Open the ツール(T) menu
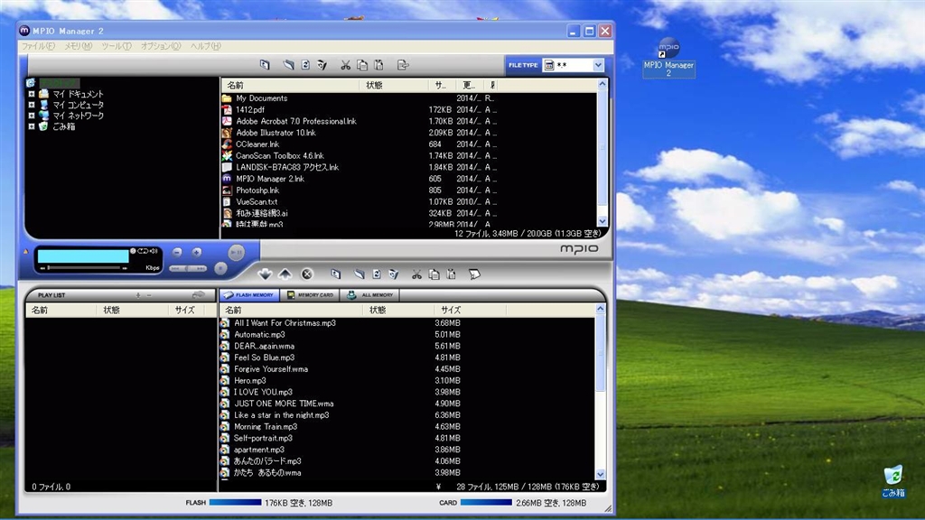The height and width of the screenshot is (520, 925). pyautogui.click(x=116, y=46)
